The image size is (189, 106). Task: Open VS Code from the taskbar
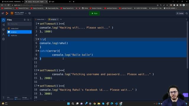(116, 104)
